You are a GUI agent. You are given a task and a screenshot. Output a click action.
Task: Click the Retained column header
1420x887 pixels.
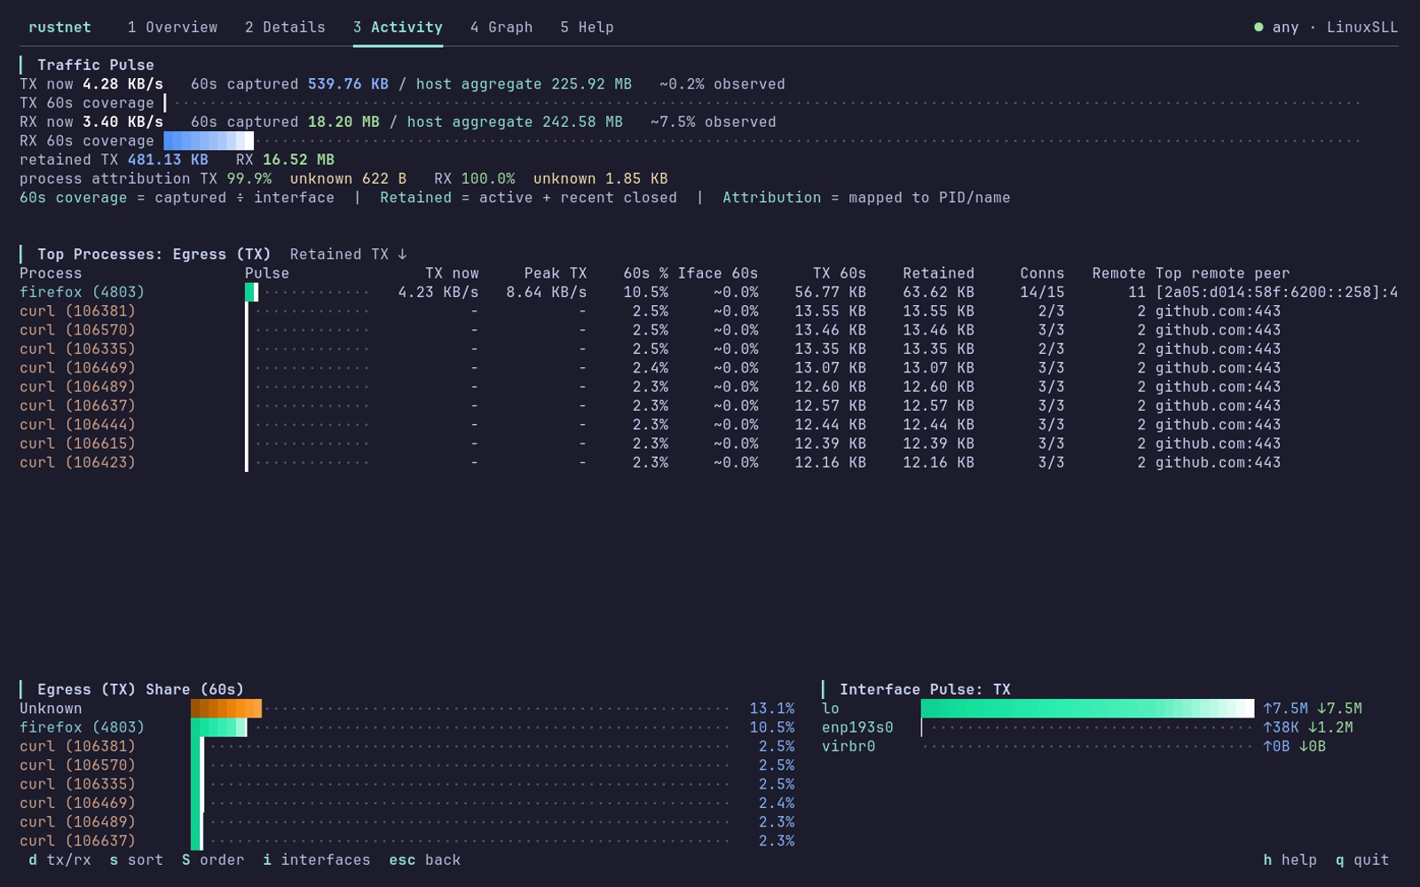point(939,273)
